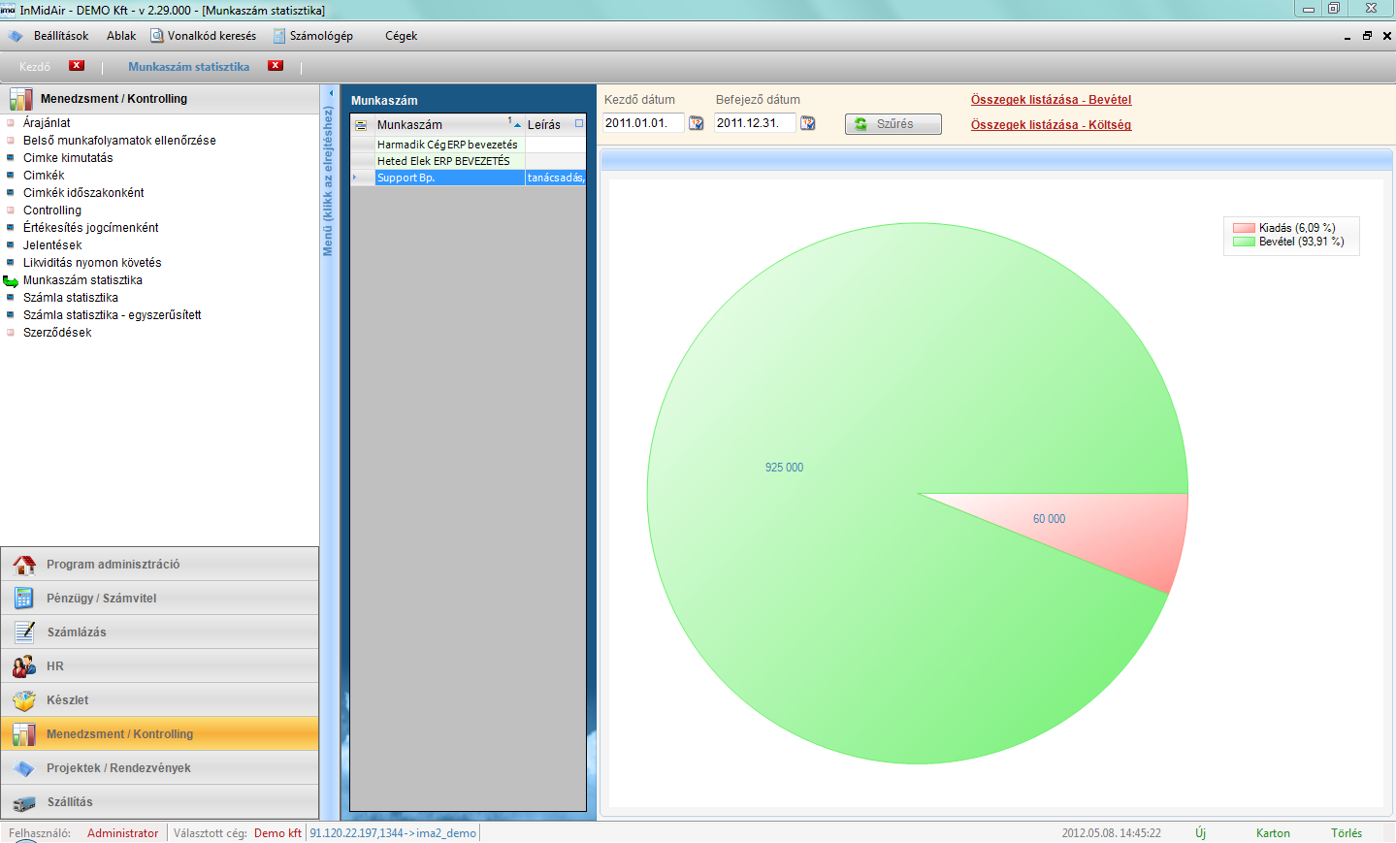Click the Kiadás red legend swatch
This screenshot has width=1396, height=843.
click(1244, 228)
